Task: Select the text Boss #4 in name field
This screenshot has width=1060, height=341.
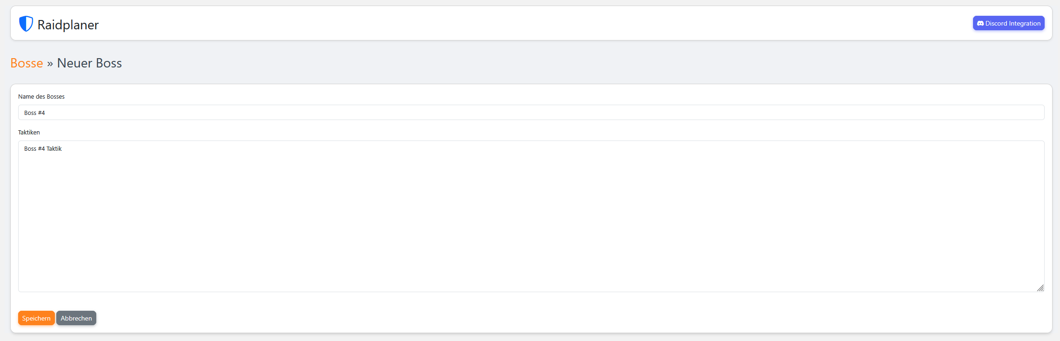Action: point(34,112)
